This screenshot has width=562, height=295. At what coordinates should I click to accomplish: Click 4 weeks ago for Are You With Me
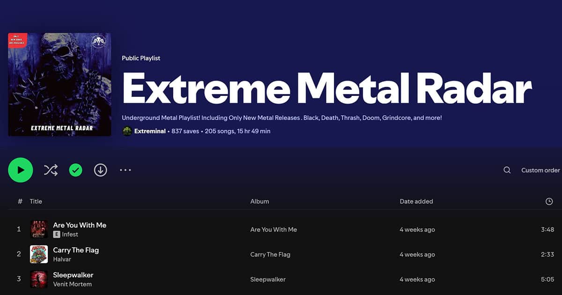[417, 229]
